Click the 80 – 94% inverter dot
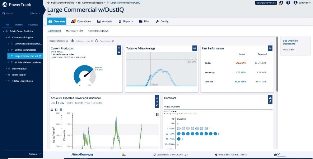Viewport: 313px width, 159px height. (x=179, y=139)
